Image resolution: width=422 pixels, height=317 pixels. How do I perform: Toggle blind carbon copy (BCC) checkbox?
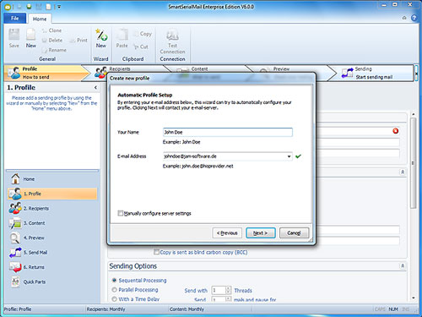pyautogui.click(x=156, y=252)
